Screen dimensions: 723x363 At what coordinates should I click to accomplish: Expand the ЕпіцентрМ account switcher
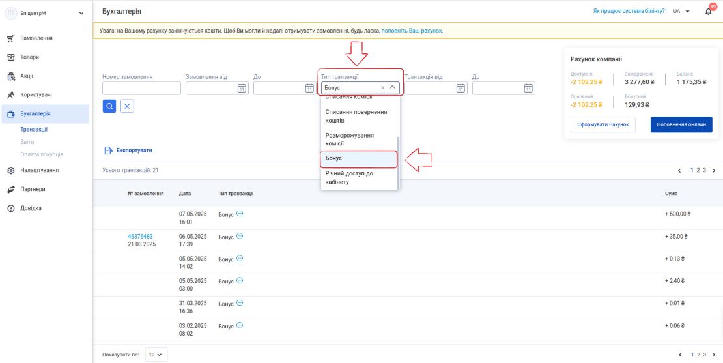[x=81, y=14]
